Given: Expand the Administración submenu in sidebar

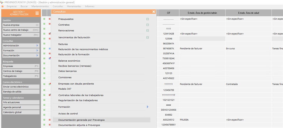Looking at the screenshot, I should [37, 46].
